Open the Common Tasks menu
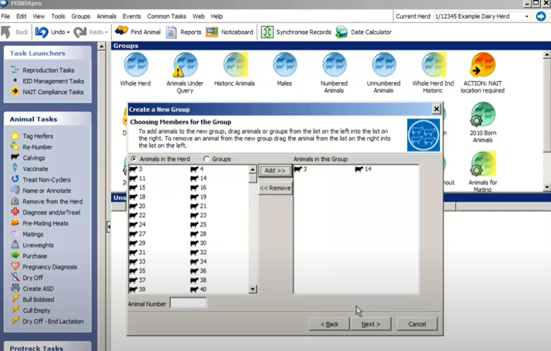The height and width of the screenshot is (351, 551). 166,16
